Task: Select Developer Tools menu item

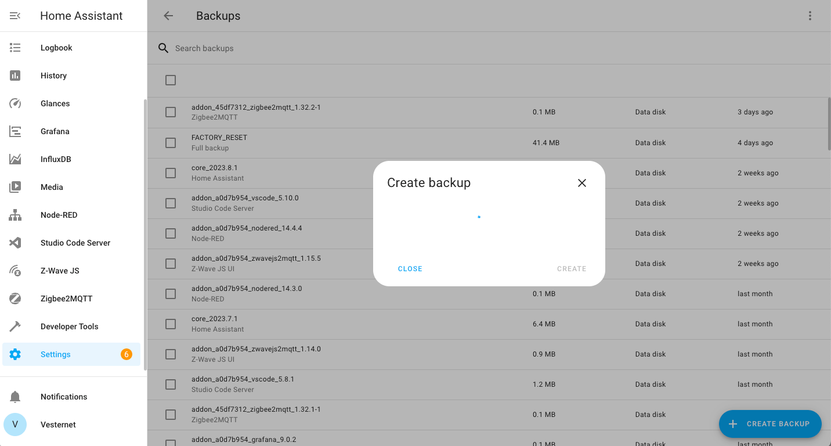Action: [71, 326]
